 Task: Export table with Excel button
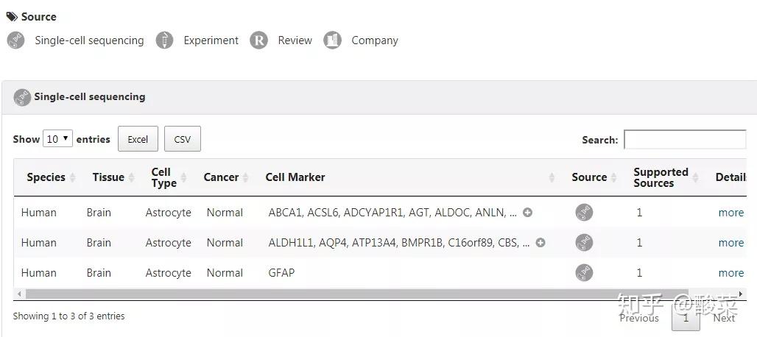click(x=138, y=139)
